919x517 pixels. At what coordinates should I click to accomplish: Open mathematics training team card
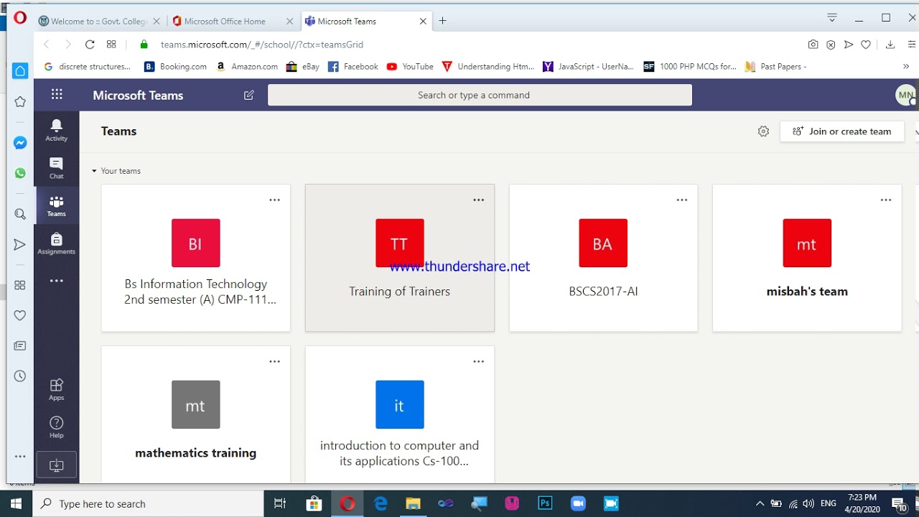(x=196, y=414)
